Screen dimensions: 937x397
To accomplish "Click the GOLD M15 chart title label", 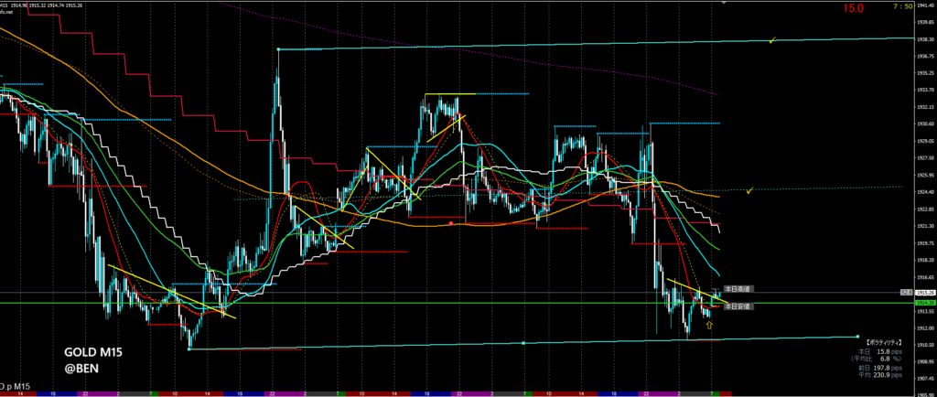I will point(91,351).
